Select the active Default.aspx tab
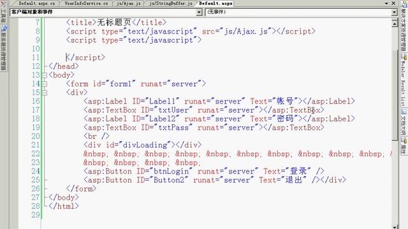 point(215,3)
